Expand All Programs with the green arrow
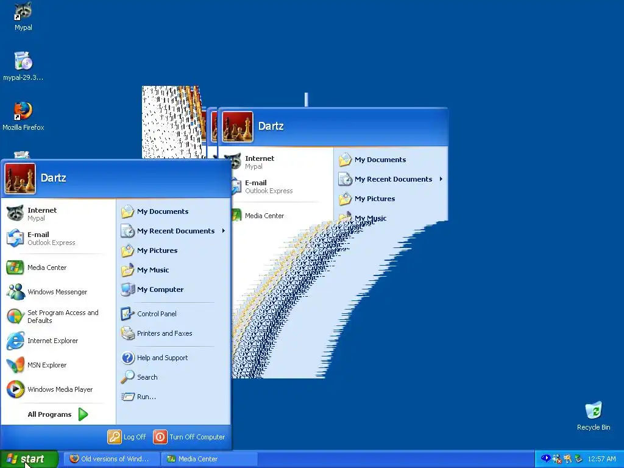 tap(58, 414)
